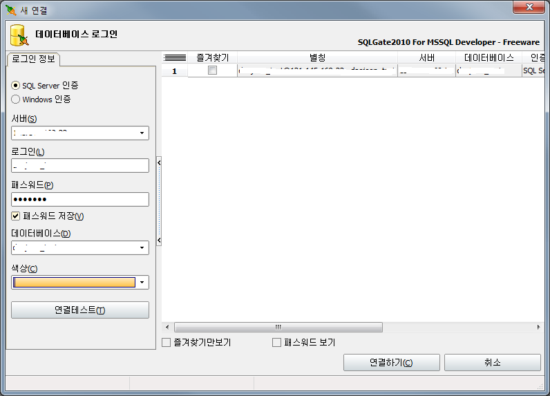Click the 별칭 cell of row 1
This screenshot has height=396, width=550.
[317, 70]
